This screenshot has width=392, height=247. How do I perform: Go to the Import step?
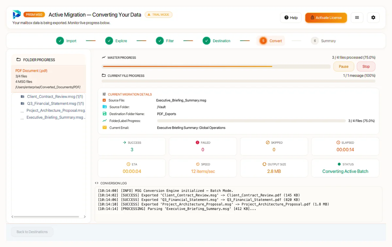66,41
